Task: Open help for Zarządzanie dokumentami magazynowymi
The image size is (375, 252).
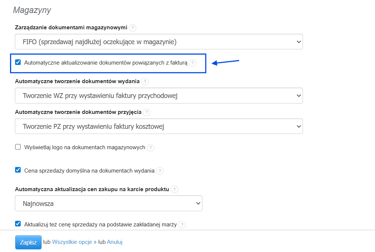Action: [x=133, y=28]
